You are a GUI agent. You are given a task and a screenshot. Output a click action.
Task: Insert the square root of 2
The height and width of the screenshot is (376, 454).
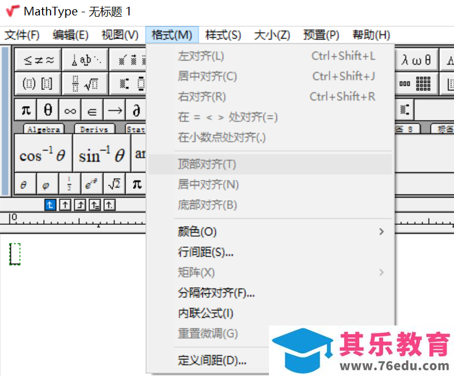click(x=114, y=184)
